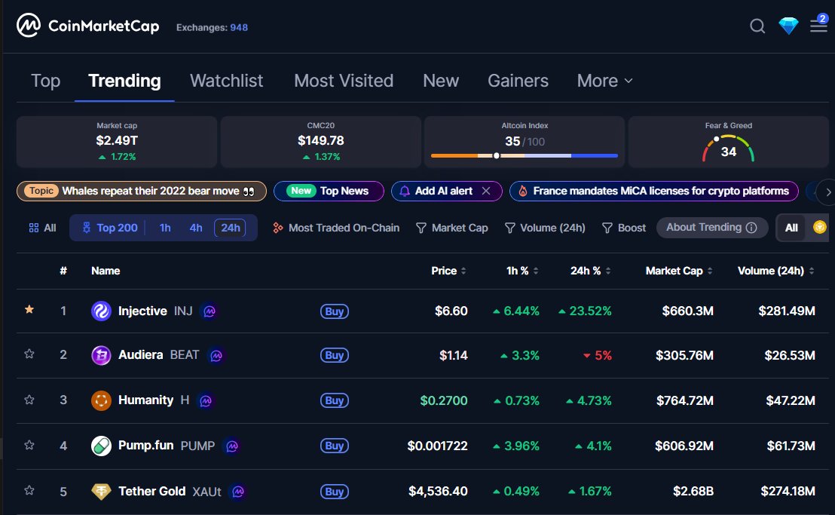Click the Injective coin logo
This screenshot has width=835, height=515.
click(101, 311)
